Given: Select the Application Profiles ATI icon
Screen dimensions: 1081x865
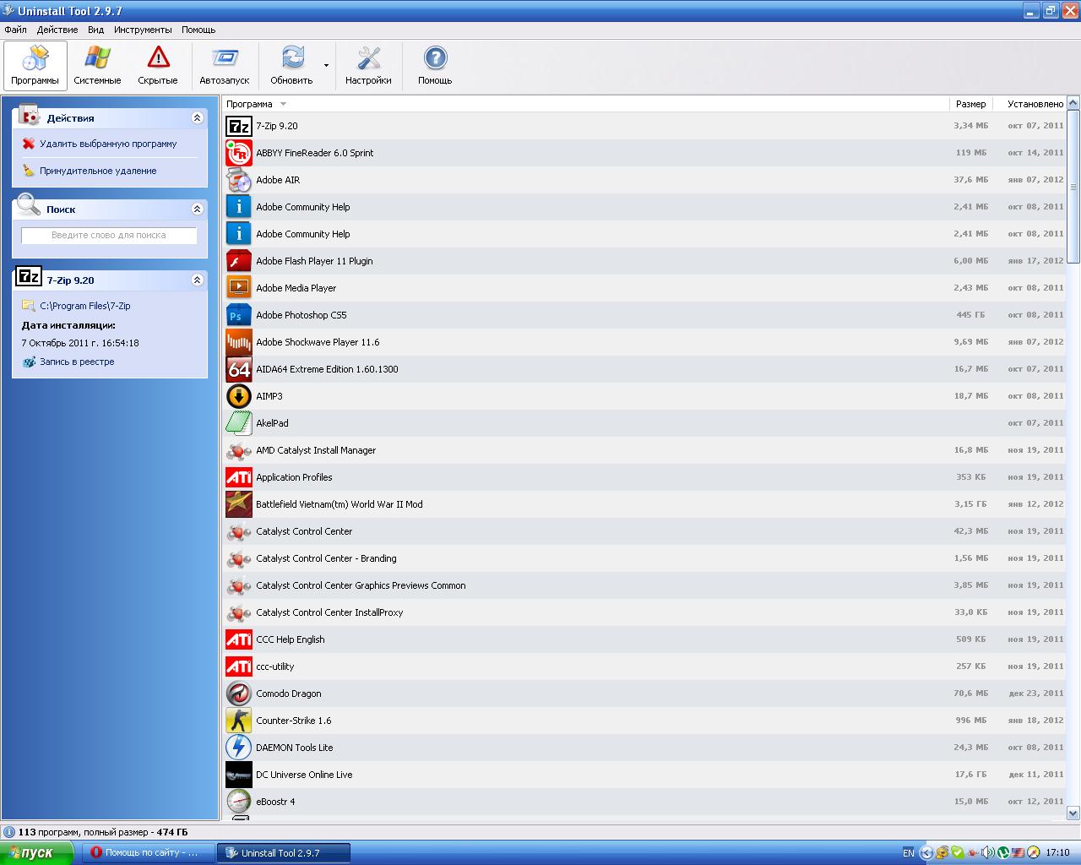Looking at the screenshot, I should (x=239, y=477).
